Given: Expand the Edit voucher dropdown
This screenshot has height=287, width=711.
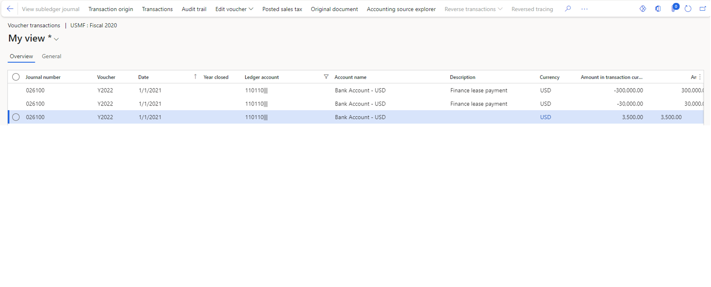Looking at the screenshot, I should tap(234, 9).
